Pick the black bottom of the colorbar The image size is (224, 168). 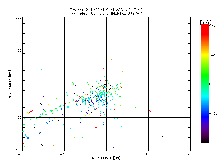click(x=205, y=141)
